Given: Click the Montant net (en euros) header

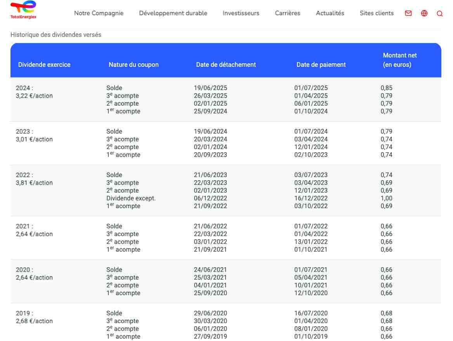Looking at the screenshot, I should 400,60.
